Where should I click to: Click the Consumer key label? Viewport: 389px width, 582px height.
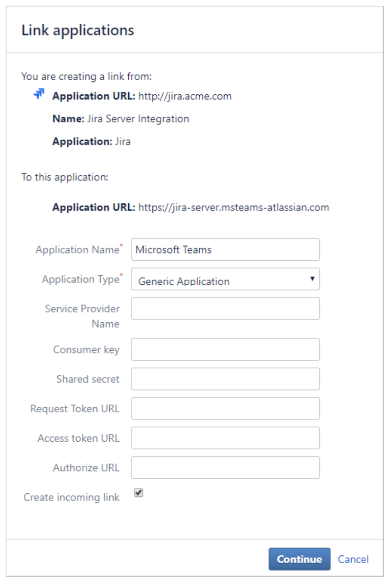[86, 350]
